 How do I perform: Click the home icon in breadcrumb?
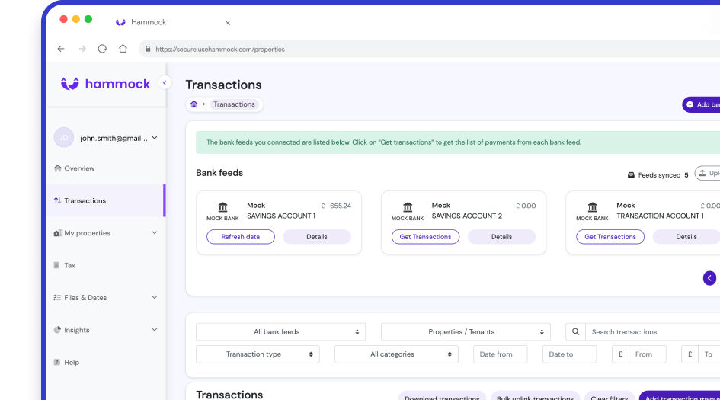point(194,104)
